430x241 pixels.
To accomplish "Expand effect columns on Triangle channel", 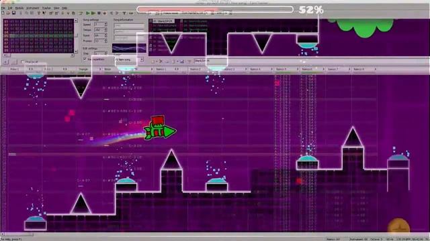I will [100, 70].
